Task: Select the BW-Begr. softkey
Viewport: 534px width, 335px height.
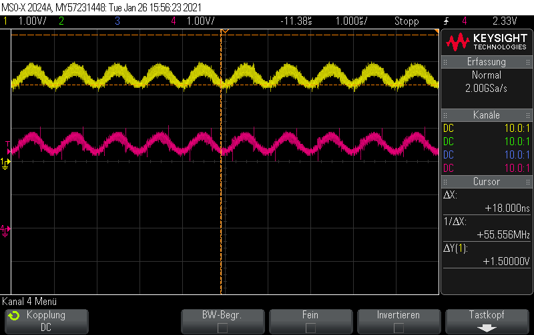Action: 223,322
